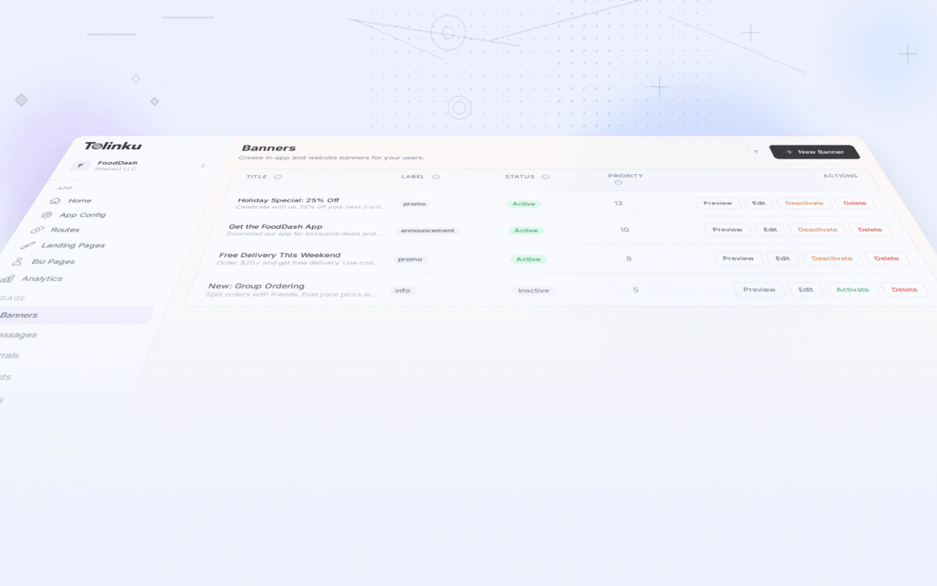The width and height of the screenshot is (937, 586).
Task: Deactivate the Holiday Special banner
Action: click(803, 203)
